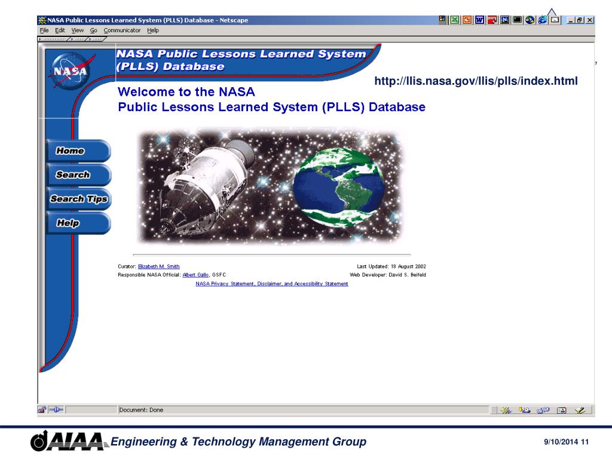Click the NASA meatball logo
Screen dimensions: 612x459
(x=71, y=71)
